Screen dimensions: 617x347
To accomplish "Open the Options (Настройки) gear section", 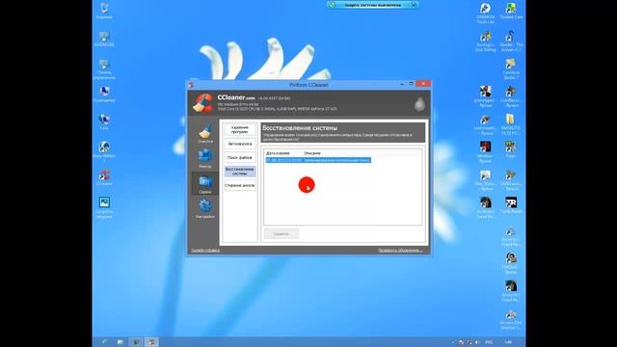I will (205, 208).
